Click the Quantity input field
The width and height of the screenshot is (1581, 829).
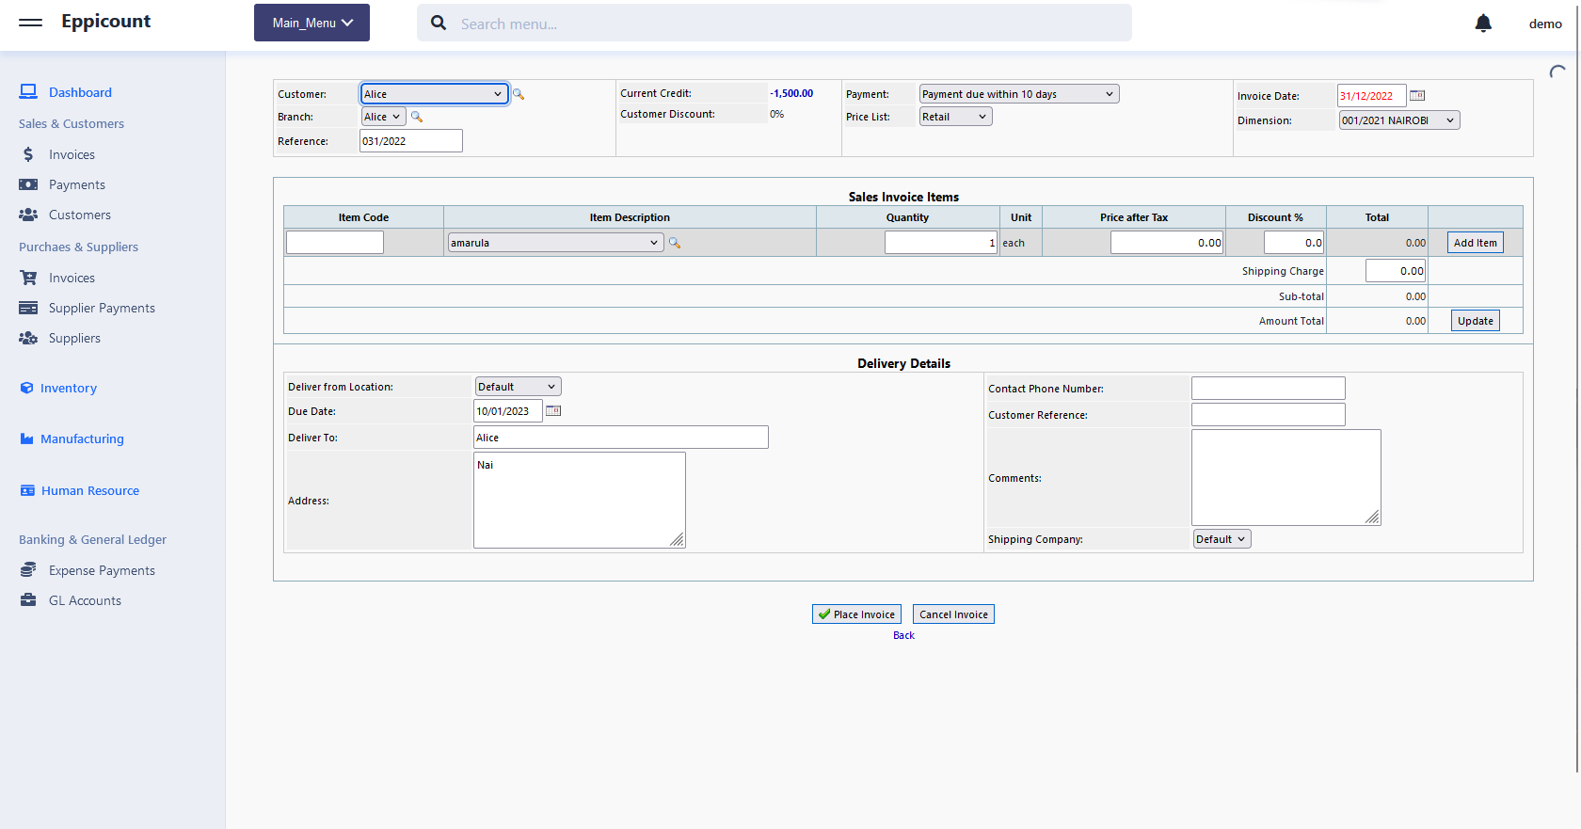tap(941, 243)
